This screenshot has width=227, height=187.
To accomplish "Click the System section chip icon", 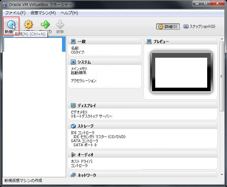I will (x=73, y=62).
